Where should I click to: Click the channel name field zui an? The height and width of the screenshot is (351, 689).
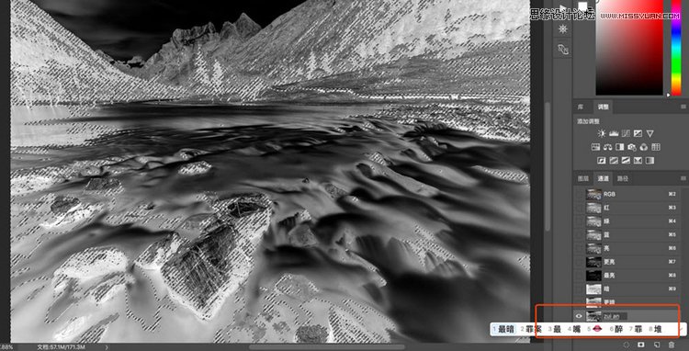click(x=616, y=315)
